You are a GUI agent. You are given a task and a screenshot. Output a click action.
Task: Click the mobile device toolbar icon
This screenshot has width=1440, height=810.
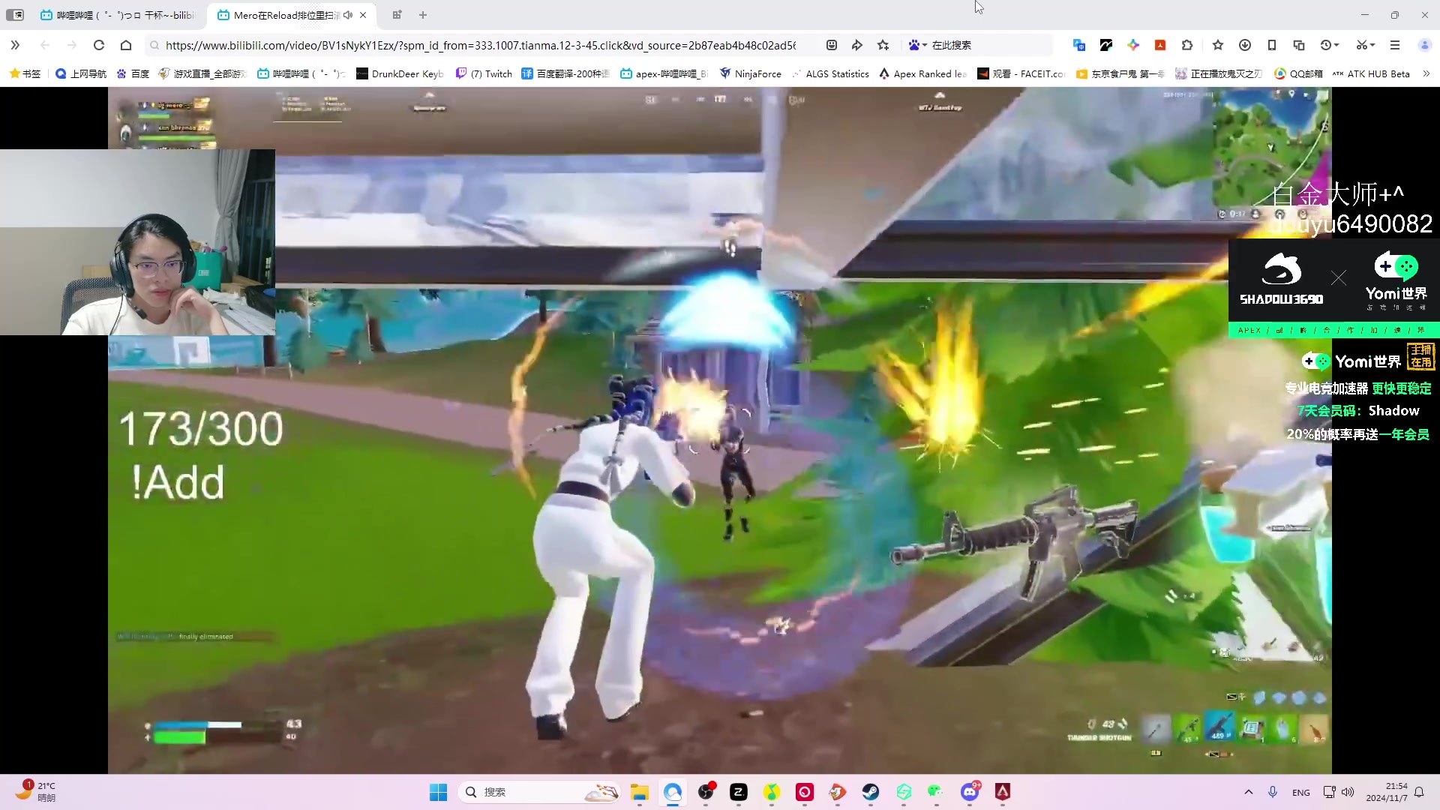pos(1272,45)
